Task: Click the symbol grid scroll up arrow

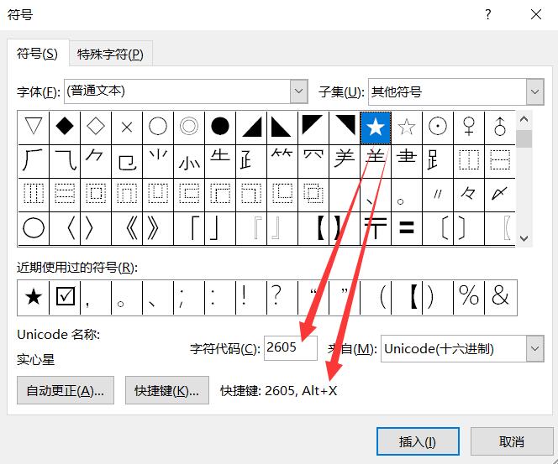Action: click(x=524, y=120)
